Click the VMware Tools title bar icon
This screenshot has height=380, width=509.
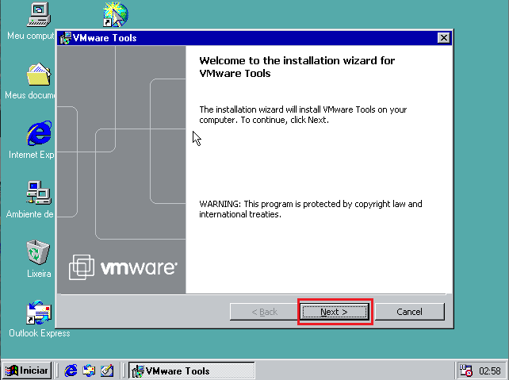pyautogui.click(x=66, y=38)
